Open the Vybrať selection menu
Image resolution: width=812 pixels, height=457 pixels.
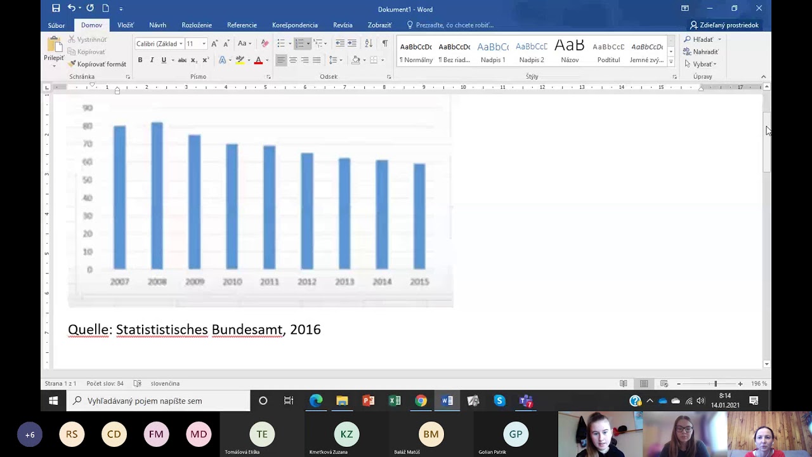click(700, 64)
